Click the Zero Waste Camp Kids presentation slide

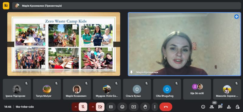click(x=64, y=44)
